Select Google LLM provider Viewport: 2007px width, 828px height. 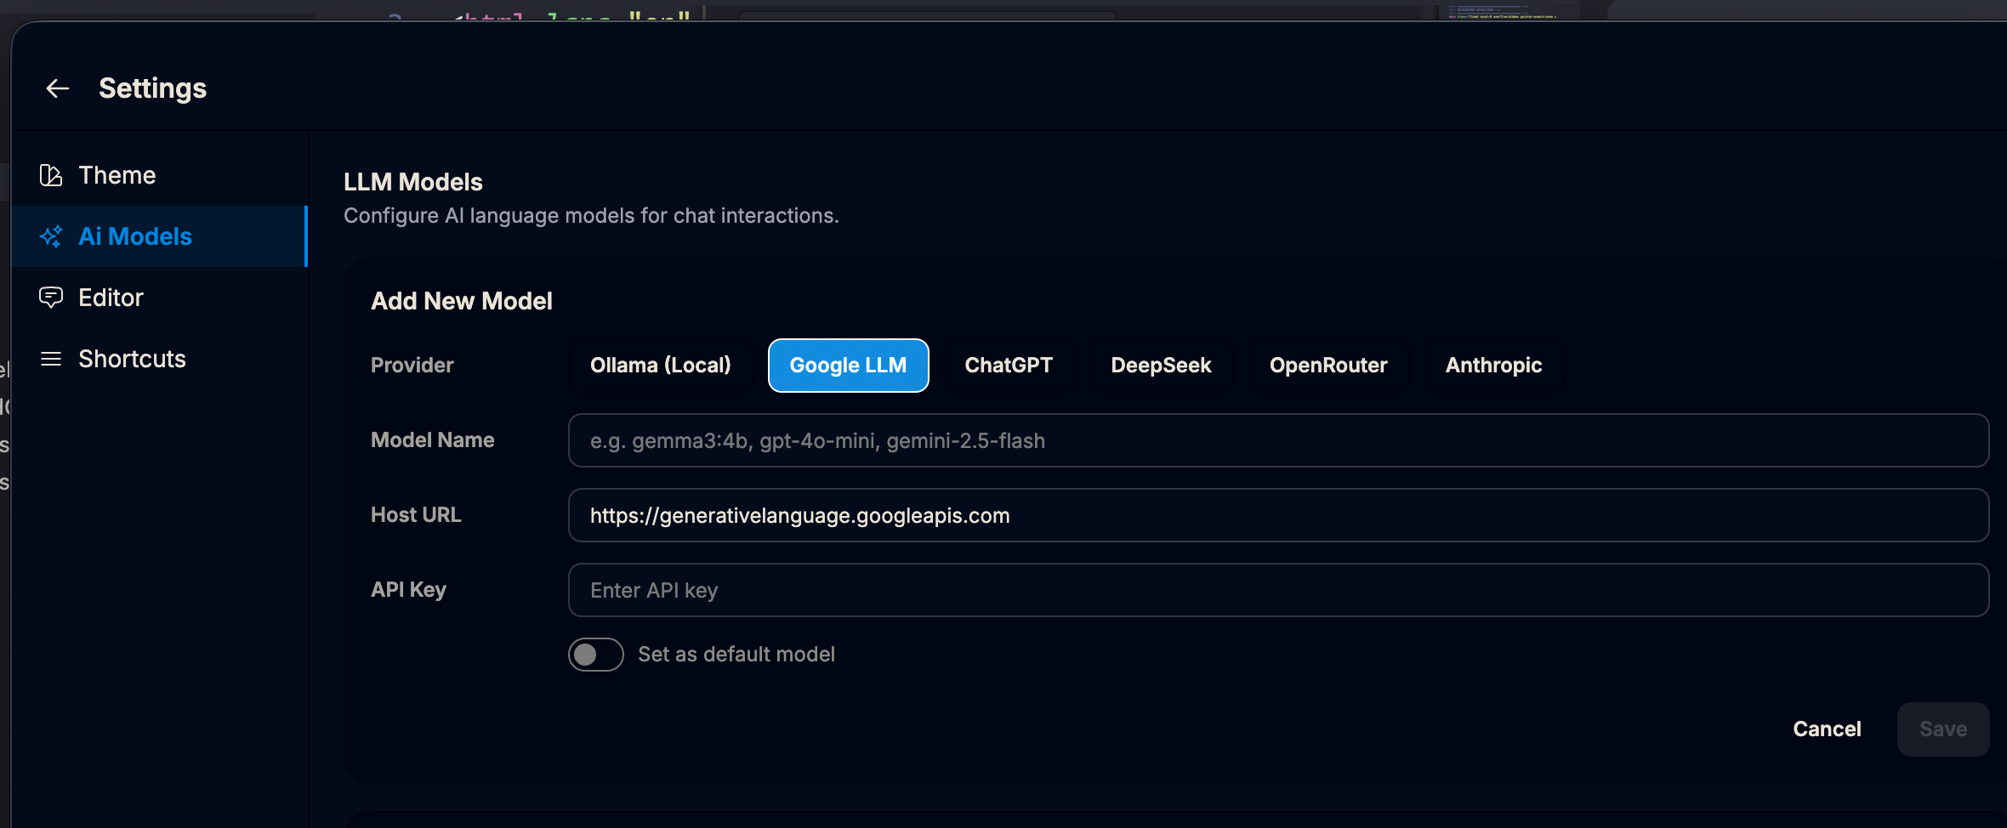[848, 366]
